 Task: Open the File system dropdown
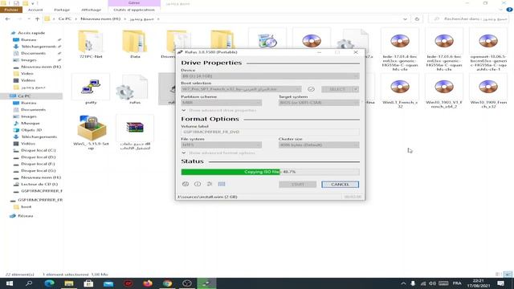pyautogui.click(x=222, y=144)
